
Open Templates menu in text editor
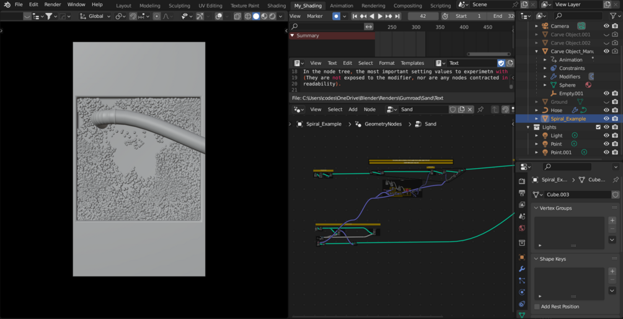pyautogui.click(x=412, y=63)
